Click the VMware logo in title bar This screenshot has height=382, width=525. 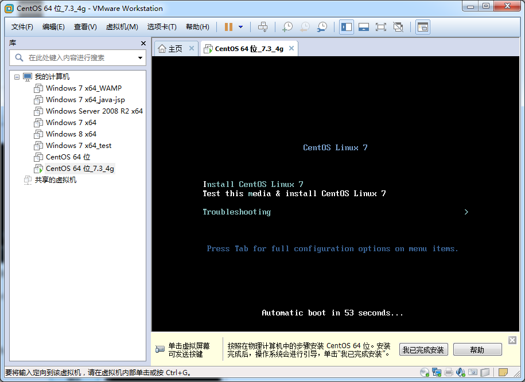[x=9, y=9]
